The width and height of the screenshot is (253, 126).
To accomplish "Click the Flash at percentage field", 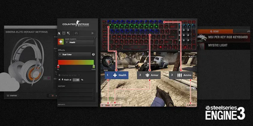I will tap(76, 79).
